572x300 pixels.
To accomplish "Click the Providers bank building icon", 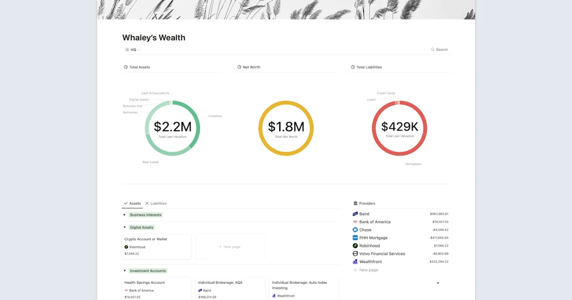I will pos(355,204).
